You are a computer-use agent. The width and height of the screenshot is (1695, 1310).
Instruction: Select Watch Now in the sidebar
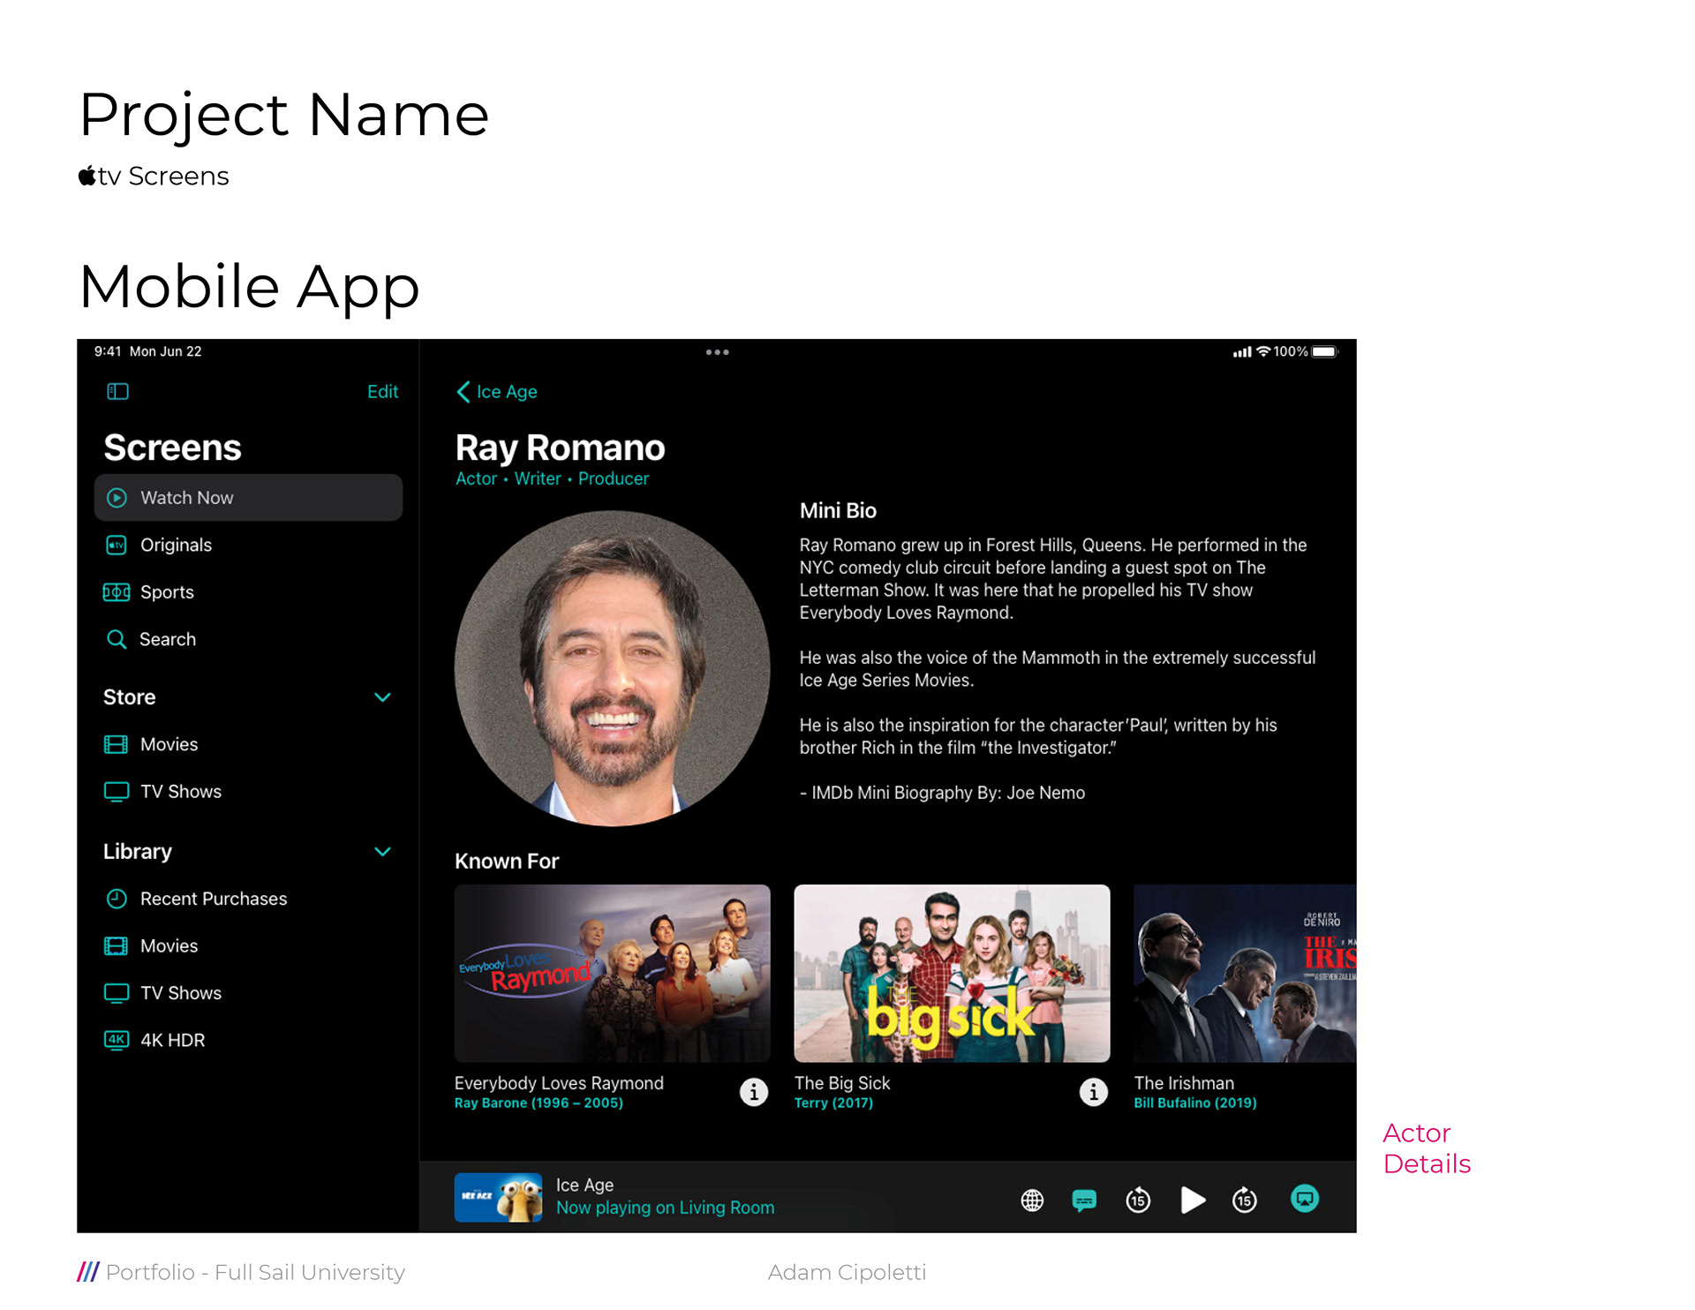(248, 497)
